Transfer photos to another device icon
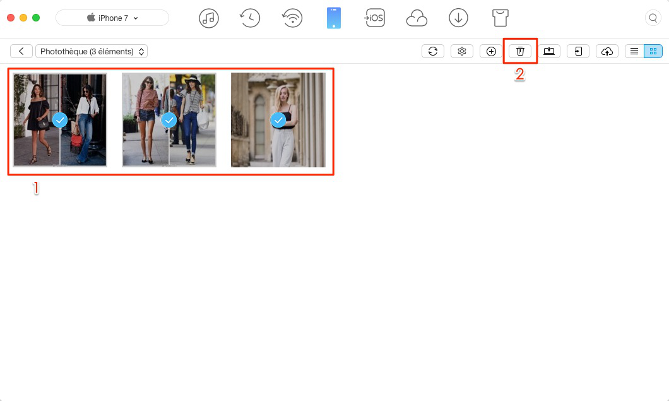This screenshot has width=669, height=401. tap(578, 51)
